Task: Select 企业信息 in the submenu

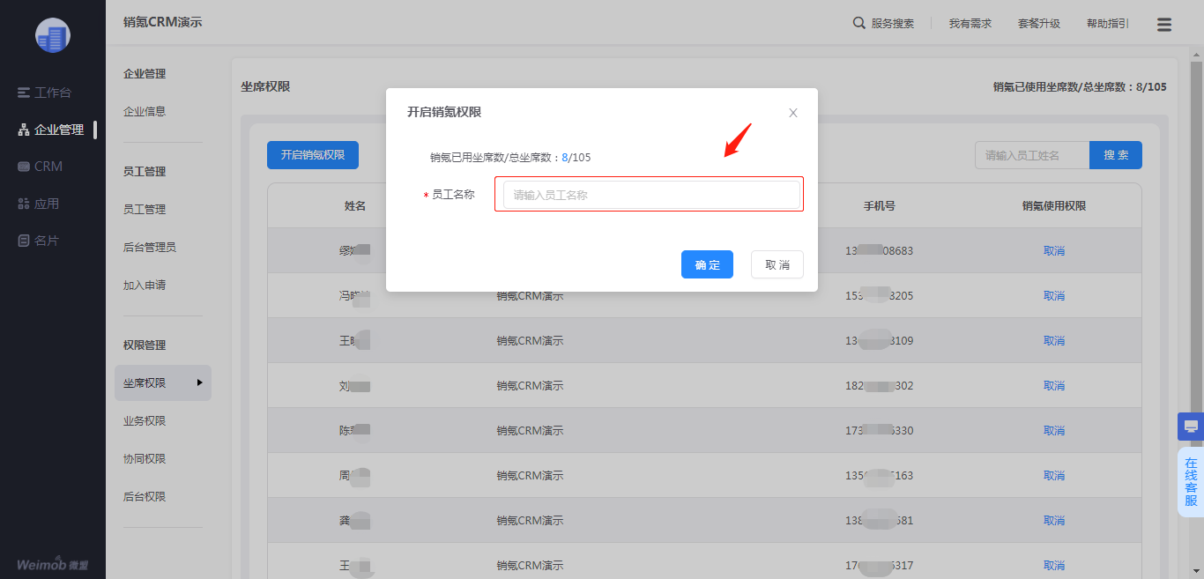Action: coord(145,112)
